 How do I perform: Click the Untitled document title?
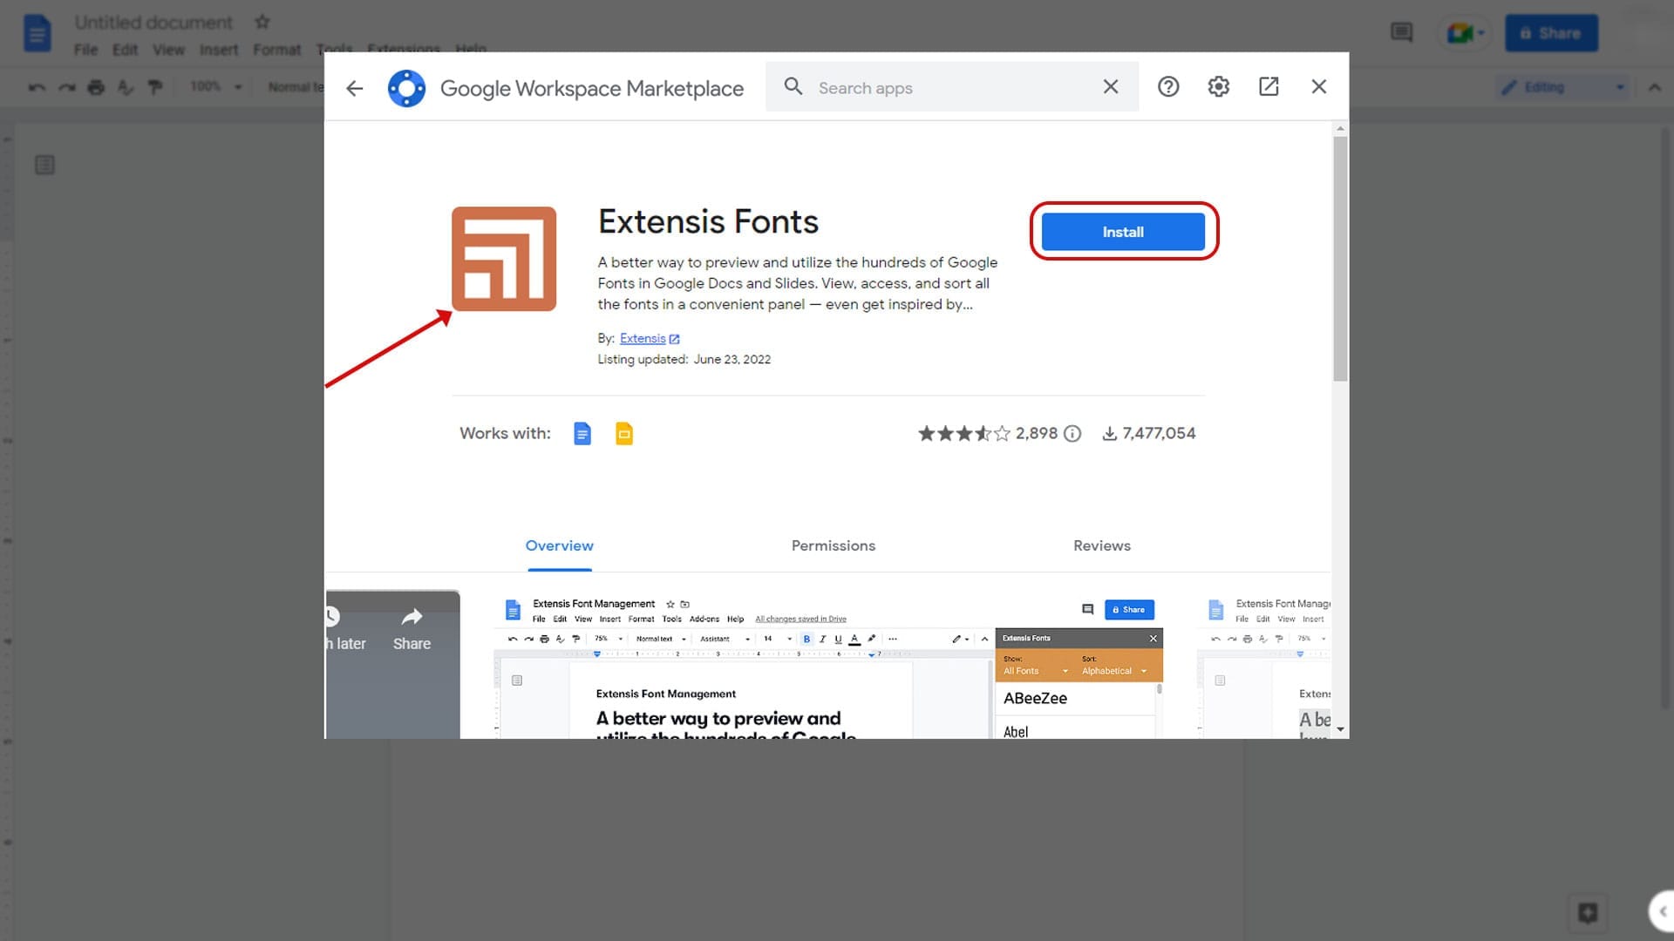point(153,22)
